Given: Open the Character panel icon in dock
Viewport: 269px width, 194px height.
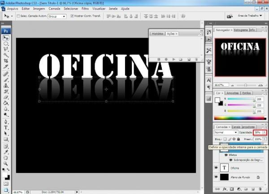Looking at the screenshot, I should [209, 80].
